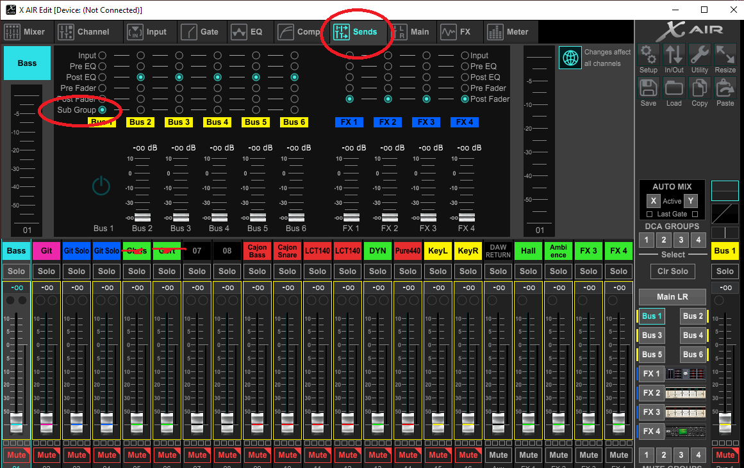Toggle Auto Mix X button
Image resolution: width=744 pixels, height=468 pixels.
pos(654,201)
